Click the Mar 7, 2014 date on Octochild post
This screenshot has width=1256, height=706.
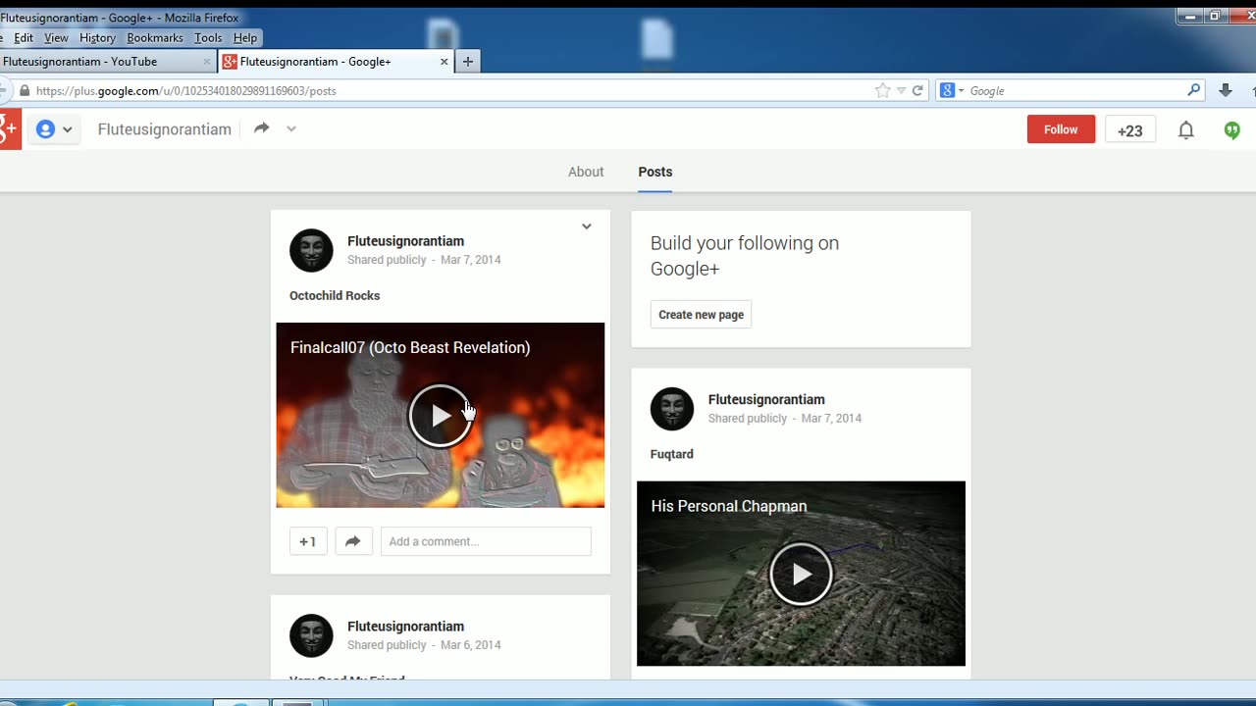coord(471,260)
